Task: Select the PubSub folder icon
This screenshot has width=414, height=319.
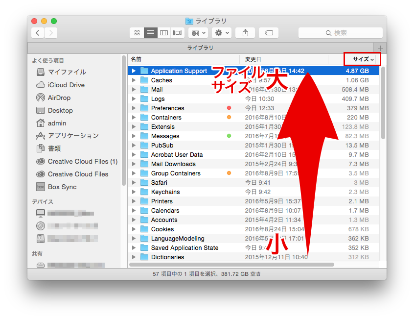Action: pyautogui.click(x=144, y=145)
